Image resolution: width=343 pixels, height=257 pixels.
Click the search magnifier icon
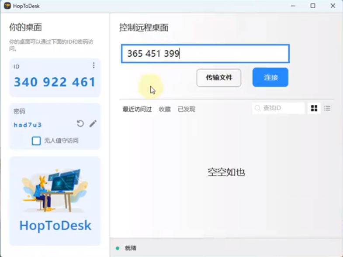pyautogui.click(x=258, y=108)
